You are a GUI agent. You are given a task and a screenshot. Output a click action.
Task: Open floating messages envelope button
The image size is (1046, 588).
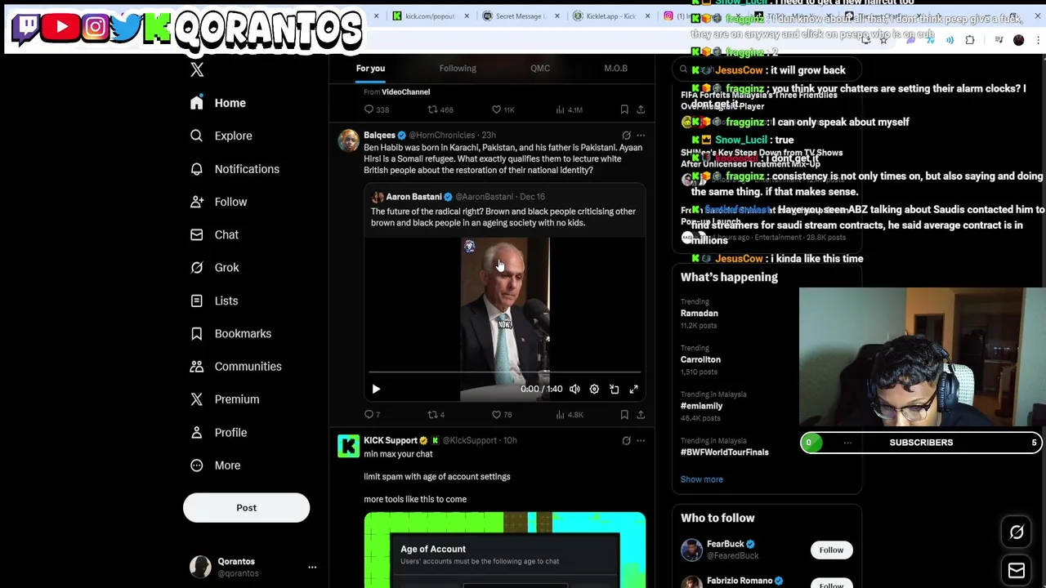coord(1017,570)
